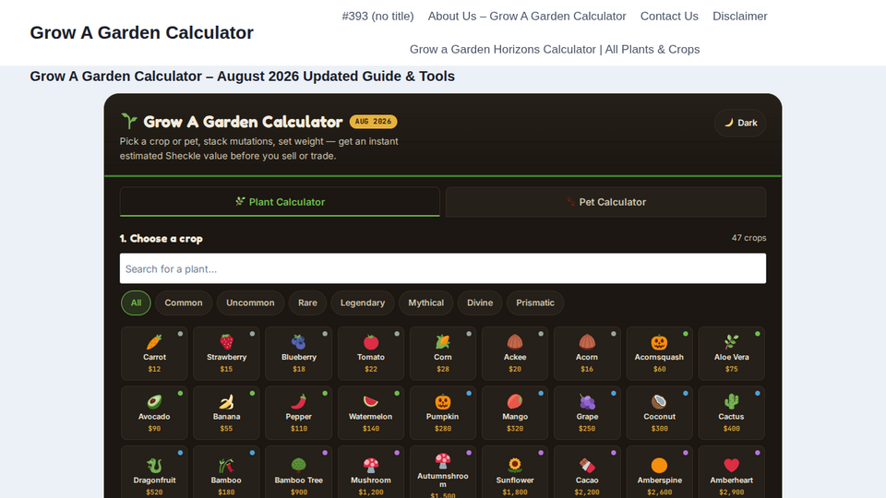
Task: Select the Acornsquash crop card
Action: (659, 353)
